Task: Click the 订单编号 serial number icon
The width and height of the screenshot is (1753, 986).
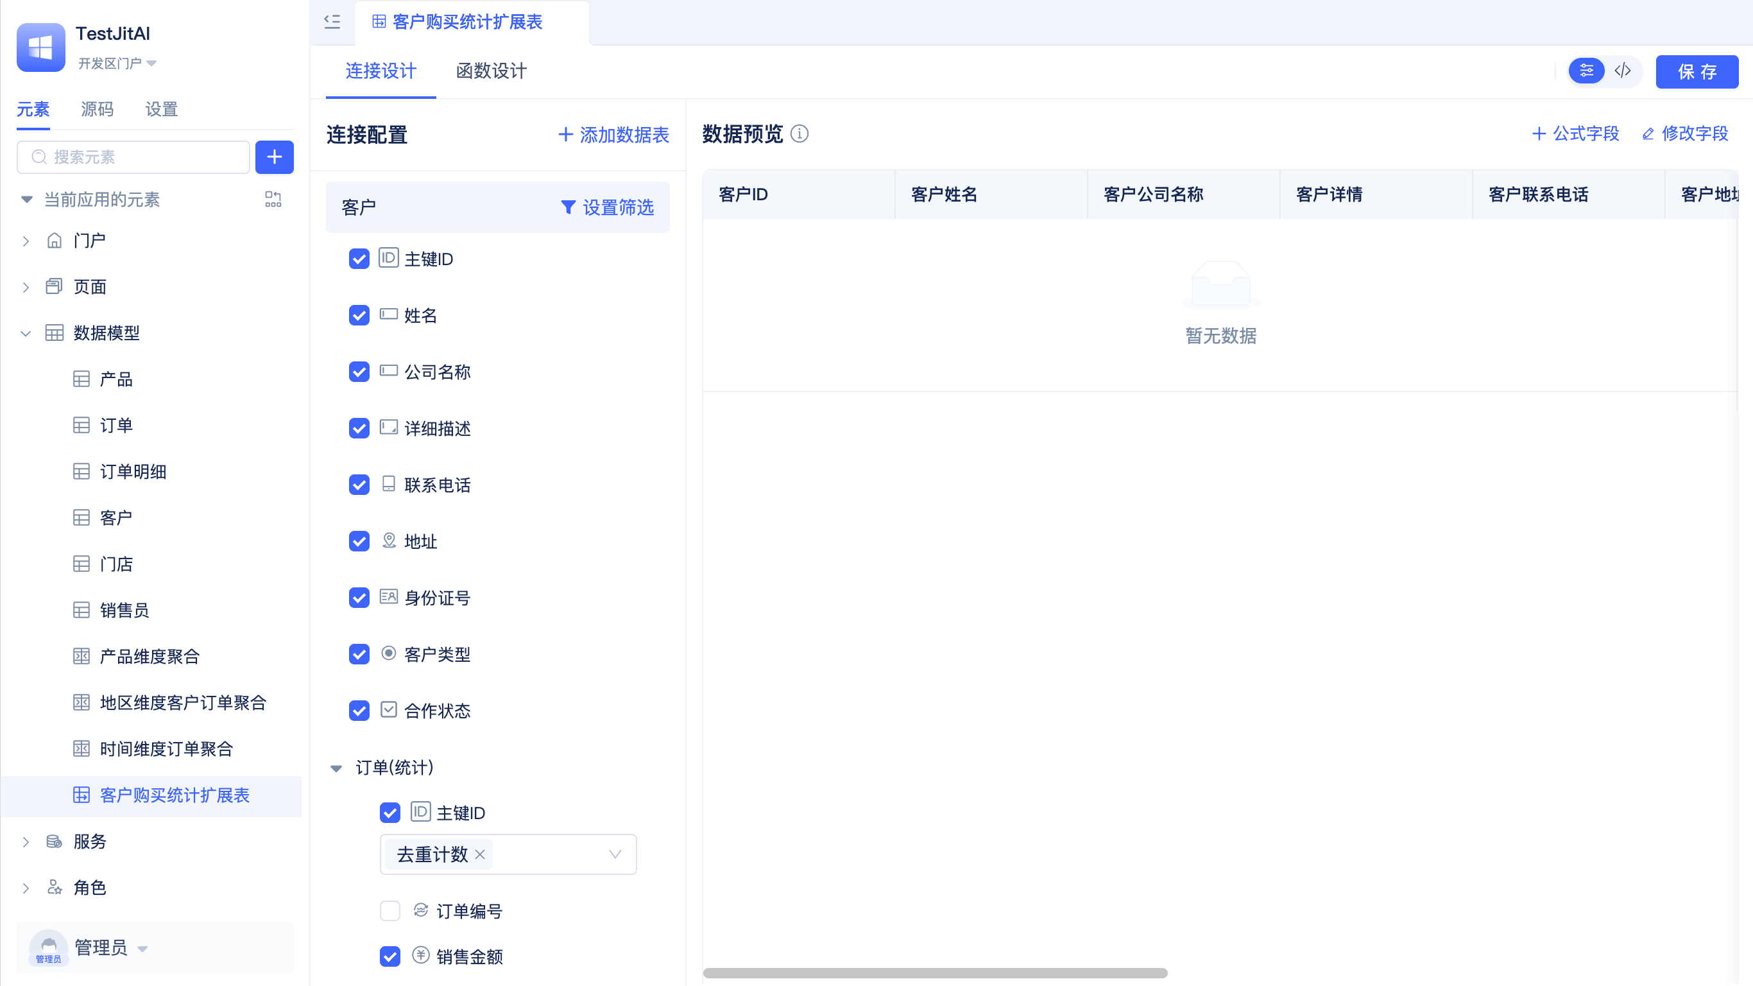Action: (x=420, y=910)
